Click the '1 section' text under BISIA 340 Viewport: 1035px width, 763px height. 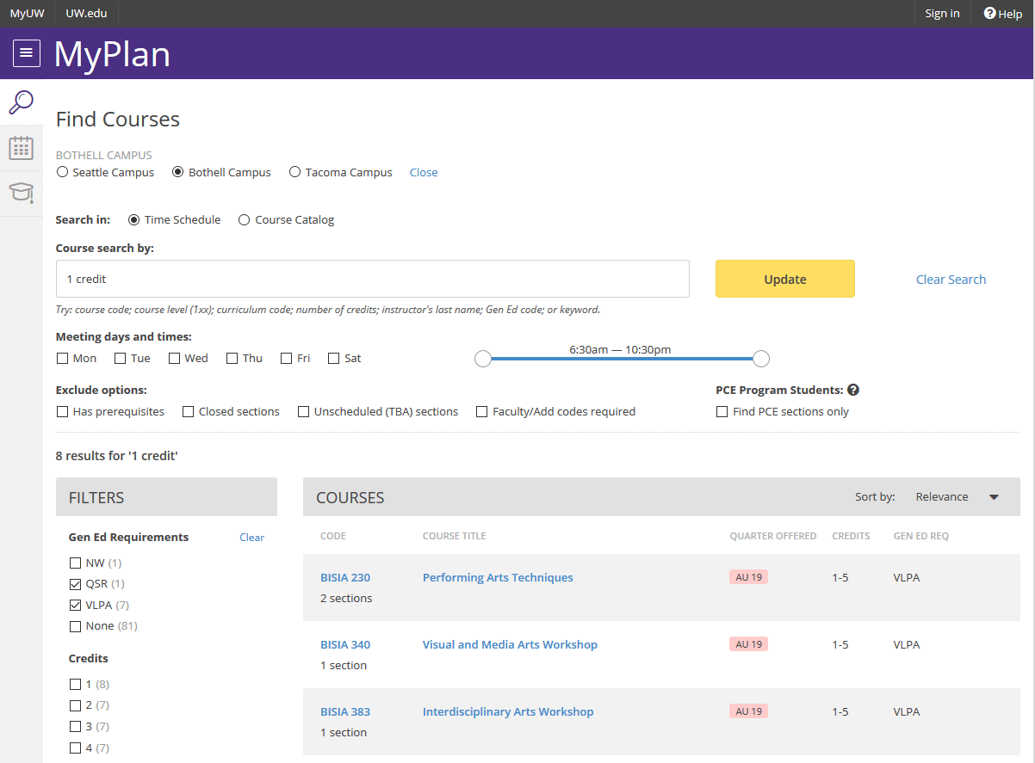click(344, 666)
